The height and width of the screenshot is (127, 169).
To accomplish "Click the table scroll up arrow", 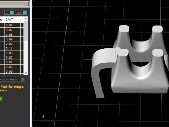I will 26,19.
